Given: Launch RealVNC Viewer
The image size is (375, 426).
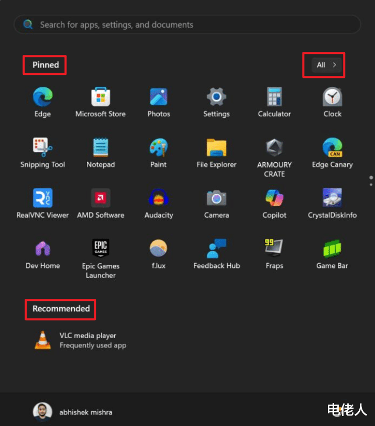Looking at the screenshot, I should (x=43, y=203).
